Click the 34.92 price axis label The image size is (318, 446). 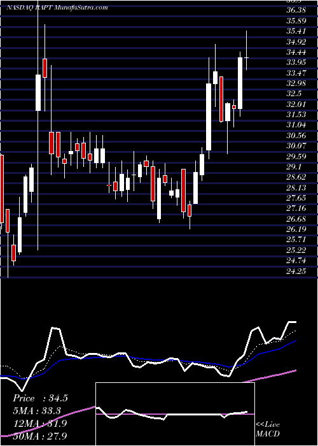point(296,42)
